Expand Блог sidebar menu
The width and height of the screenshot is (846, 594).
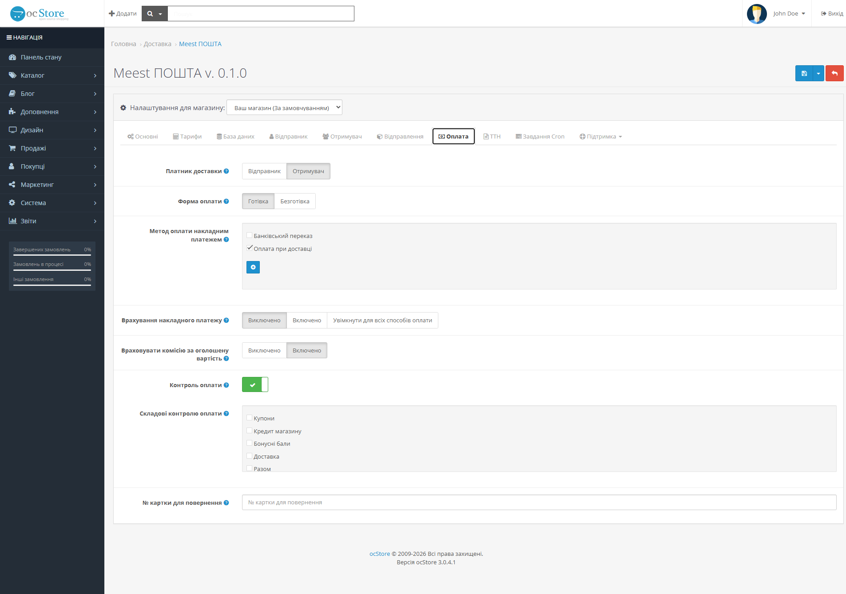point(52,94)
